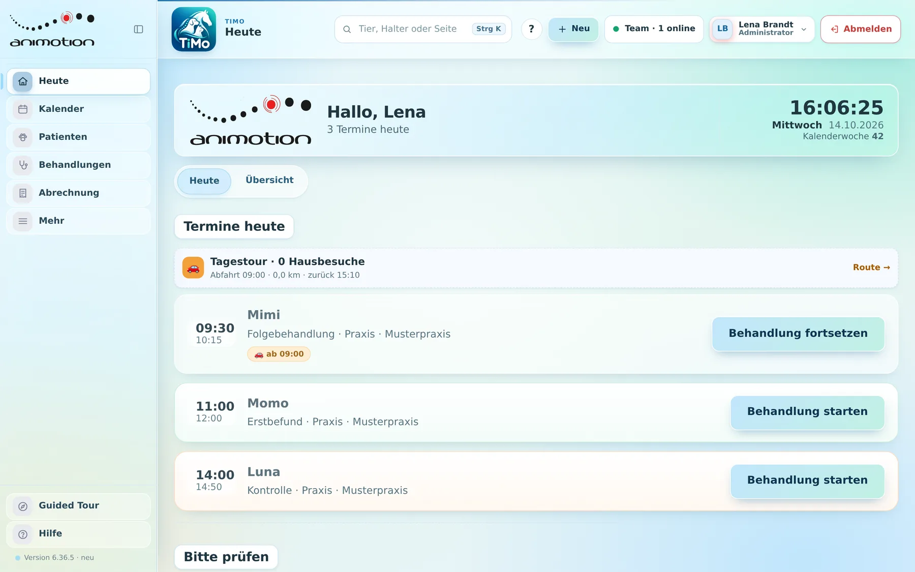Open Behandlungen from sidebar menu

tap(79, 165)
